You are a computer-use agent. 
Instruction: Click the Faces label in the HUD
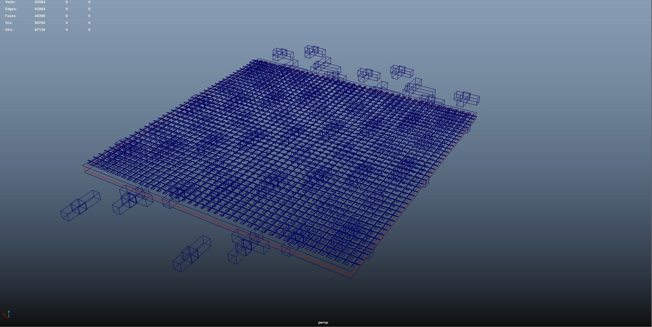(x=11, y=16)
